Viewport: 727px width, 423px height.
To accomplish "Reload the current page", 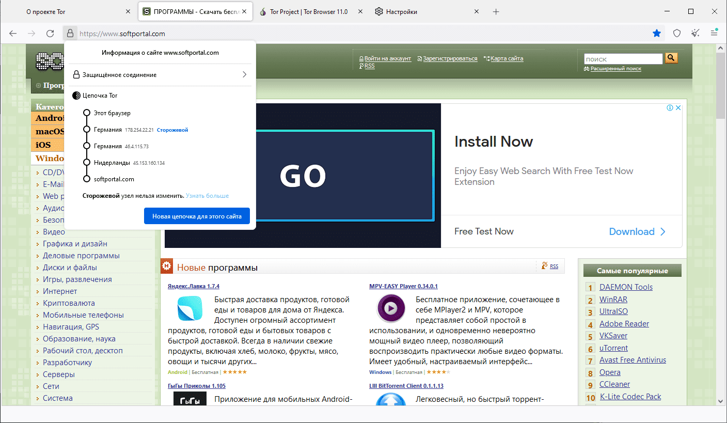I will [50, 34].
